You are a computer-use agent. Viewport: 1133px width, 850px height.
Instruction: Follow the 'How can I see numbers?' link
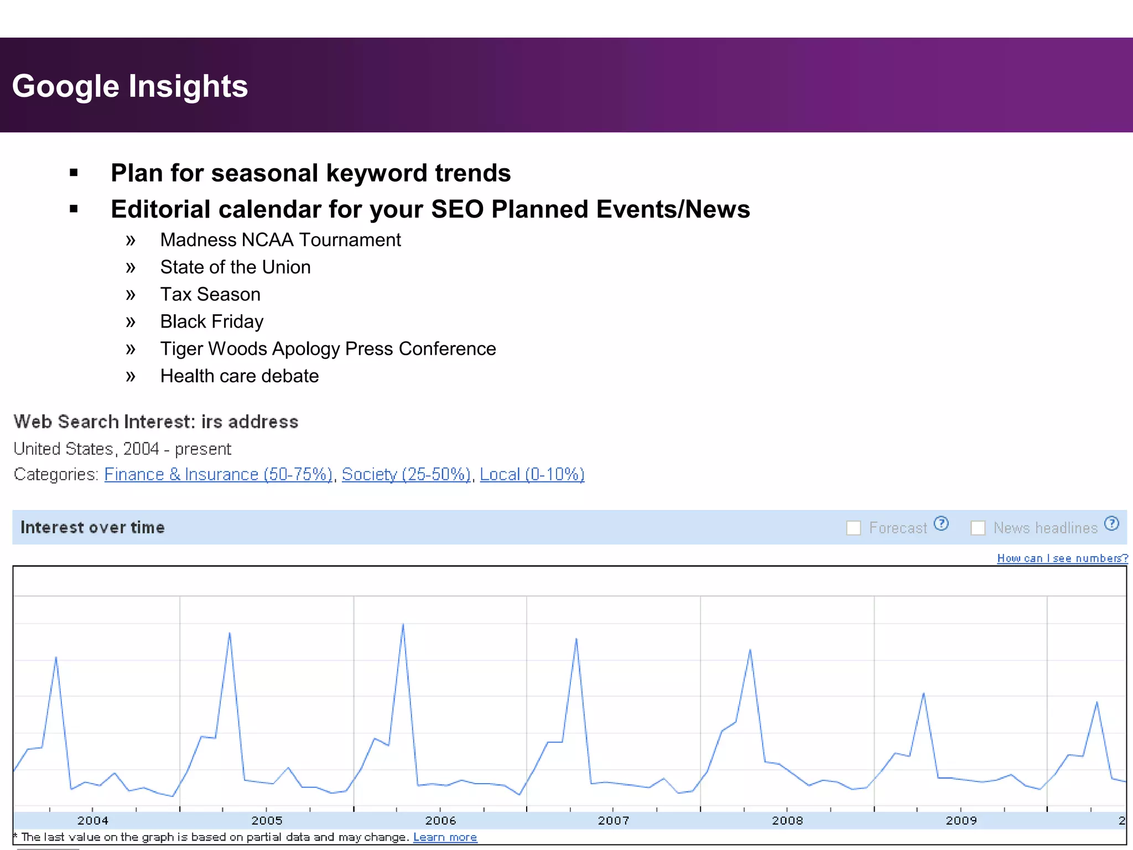[x=1062, y=558]
